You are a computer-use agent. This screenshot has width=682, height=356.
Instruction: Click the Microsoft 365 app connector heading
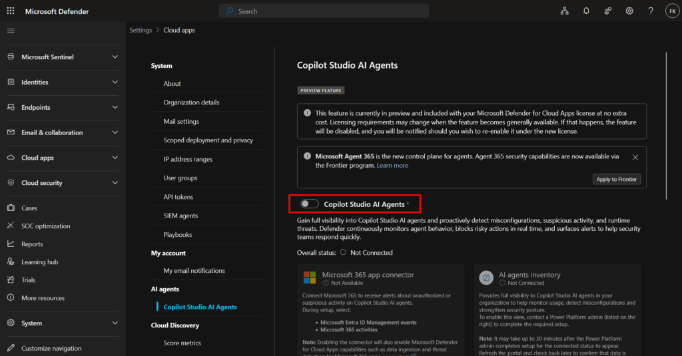pyautogui.click(x=368, y=275)
